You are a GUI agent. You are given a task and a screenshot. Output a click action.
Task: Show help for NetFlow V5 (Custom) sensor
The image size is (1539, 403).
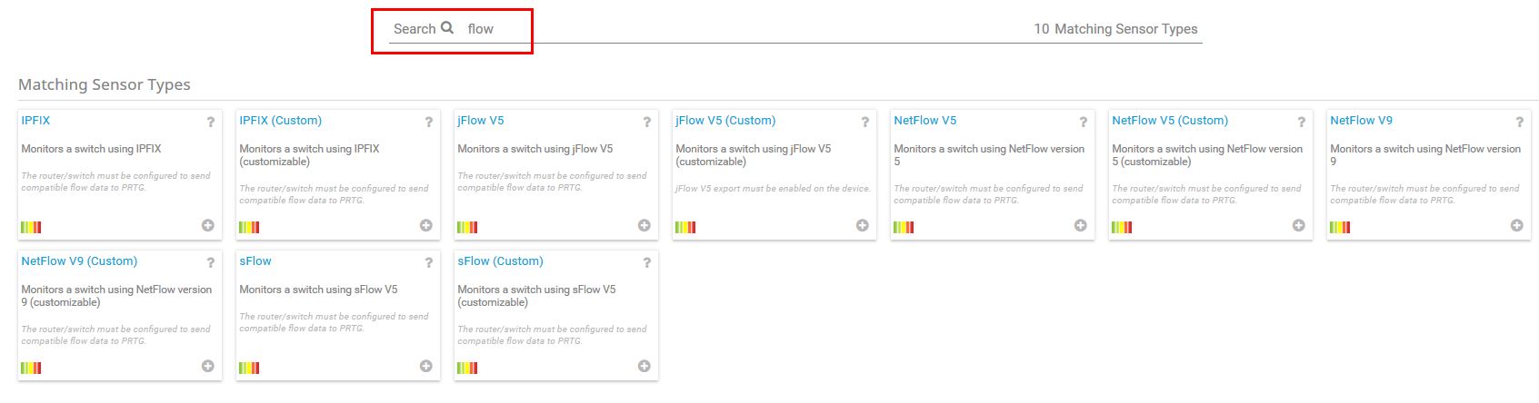[x=1301, y=122]
